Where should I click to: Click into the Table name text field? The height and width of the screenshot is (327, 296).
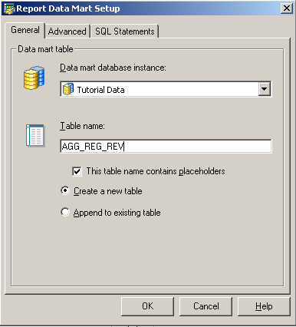[166, 147]
